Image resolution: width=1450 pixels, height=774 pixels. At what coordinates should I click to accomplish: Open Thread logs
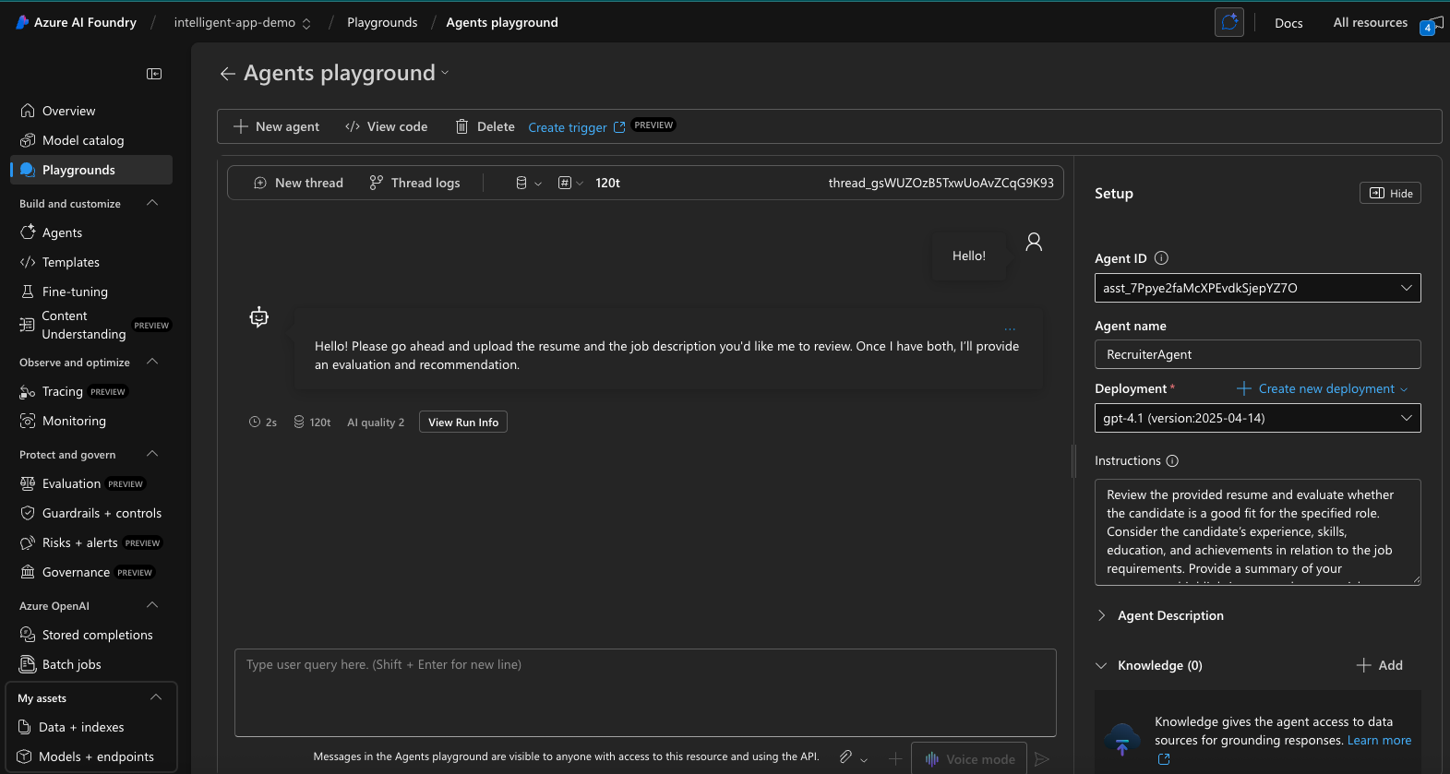pyautogui.click(x=414, y=183)
